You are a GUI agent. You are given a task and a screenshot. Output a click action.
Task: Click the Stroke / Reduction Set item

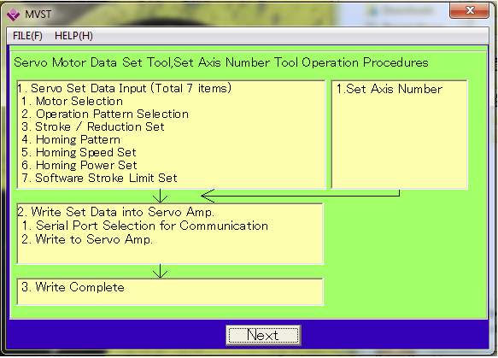[x=93, y=126]
